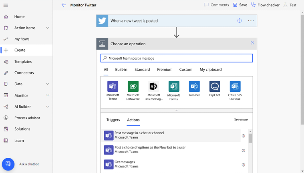The height and width of the screenshot is (173, 304).
Task: Run the Flow checker
Action: (265, 5)
